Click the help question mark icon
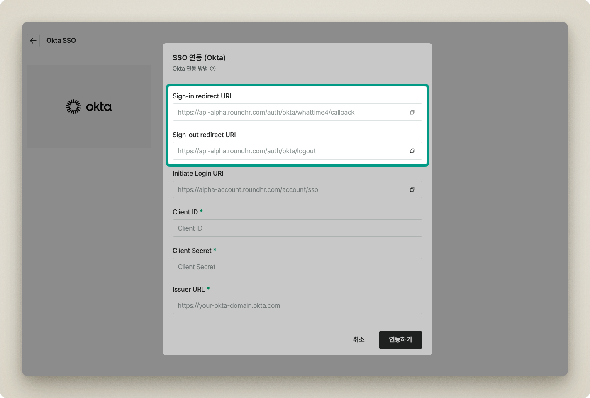Image resolution: width=590 pixels, height=398 pixels. [x=213, y=69]
